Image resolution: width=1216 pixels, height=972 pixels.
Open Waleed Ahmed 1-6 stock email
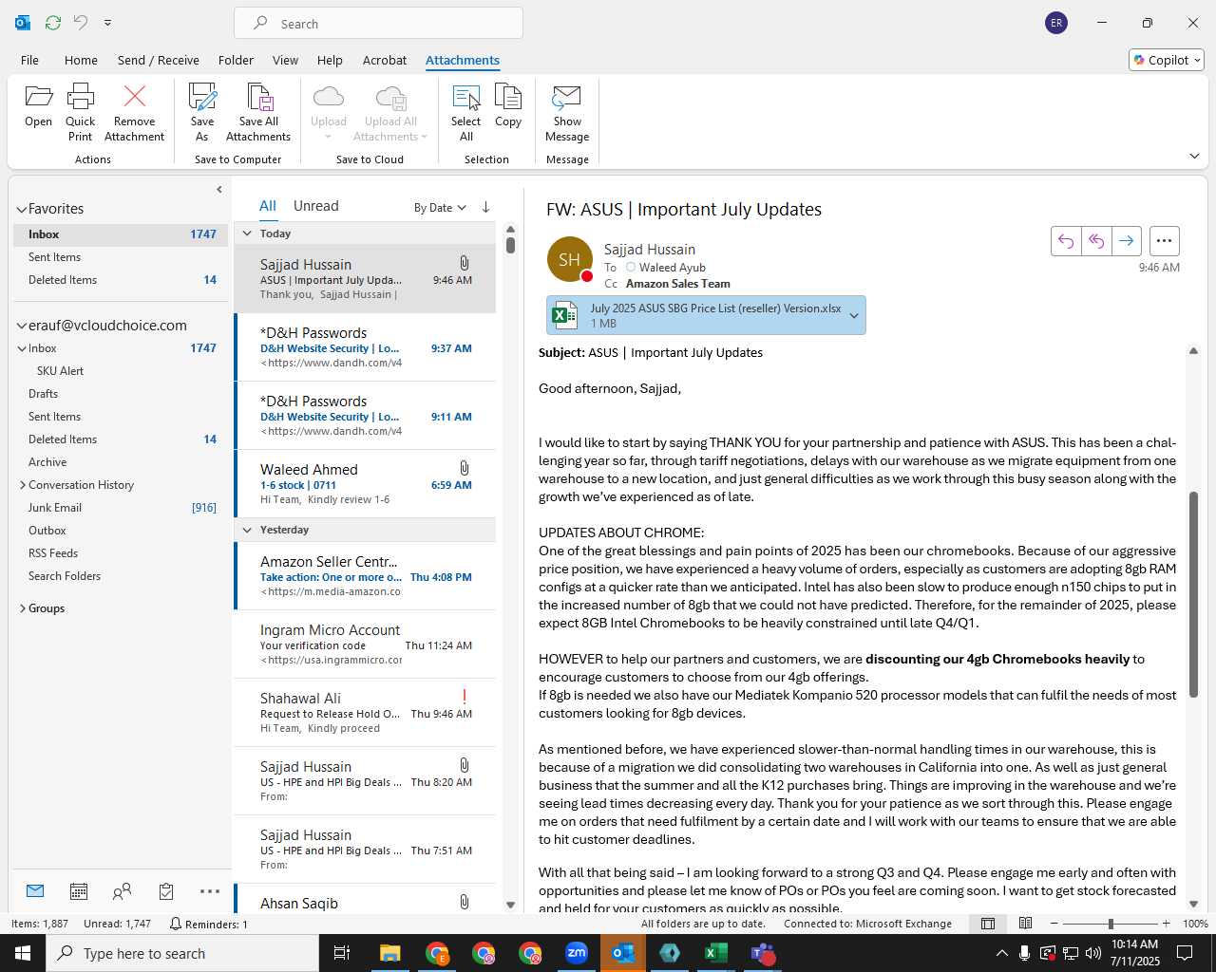click(x=366, y=484)
